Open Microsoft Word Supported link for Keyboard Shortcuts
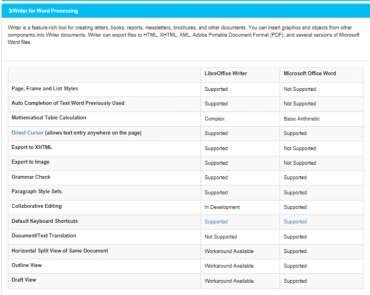 (295, 222)
